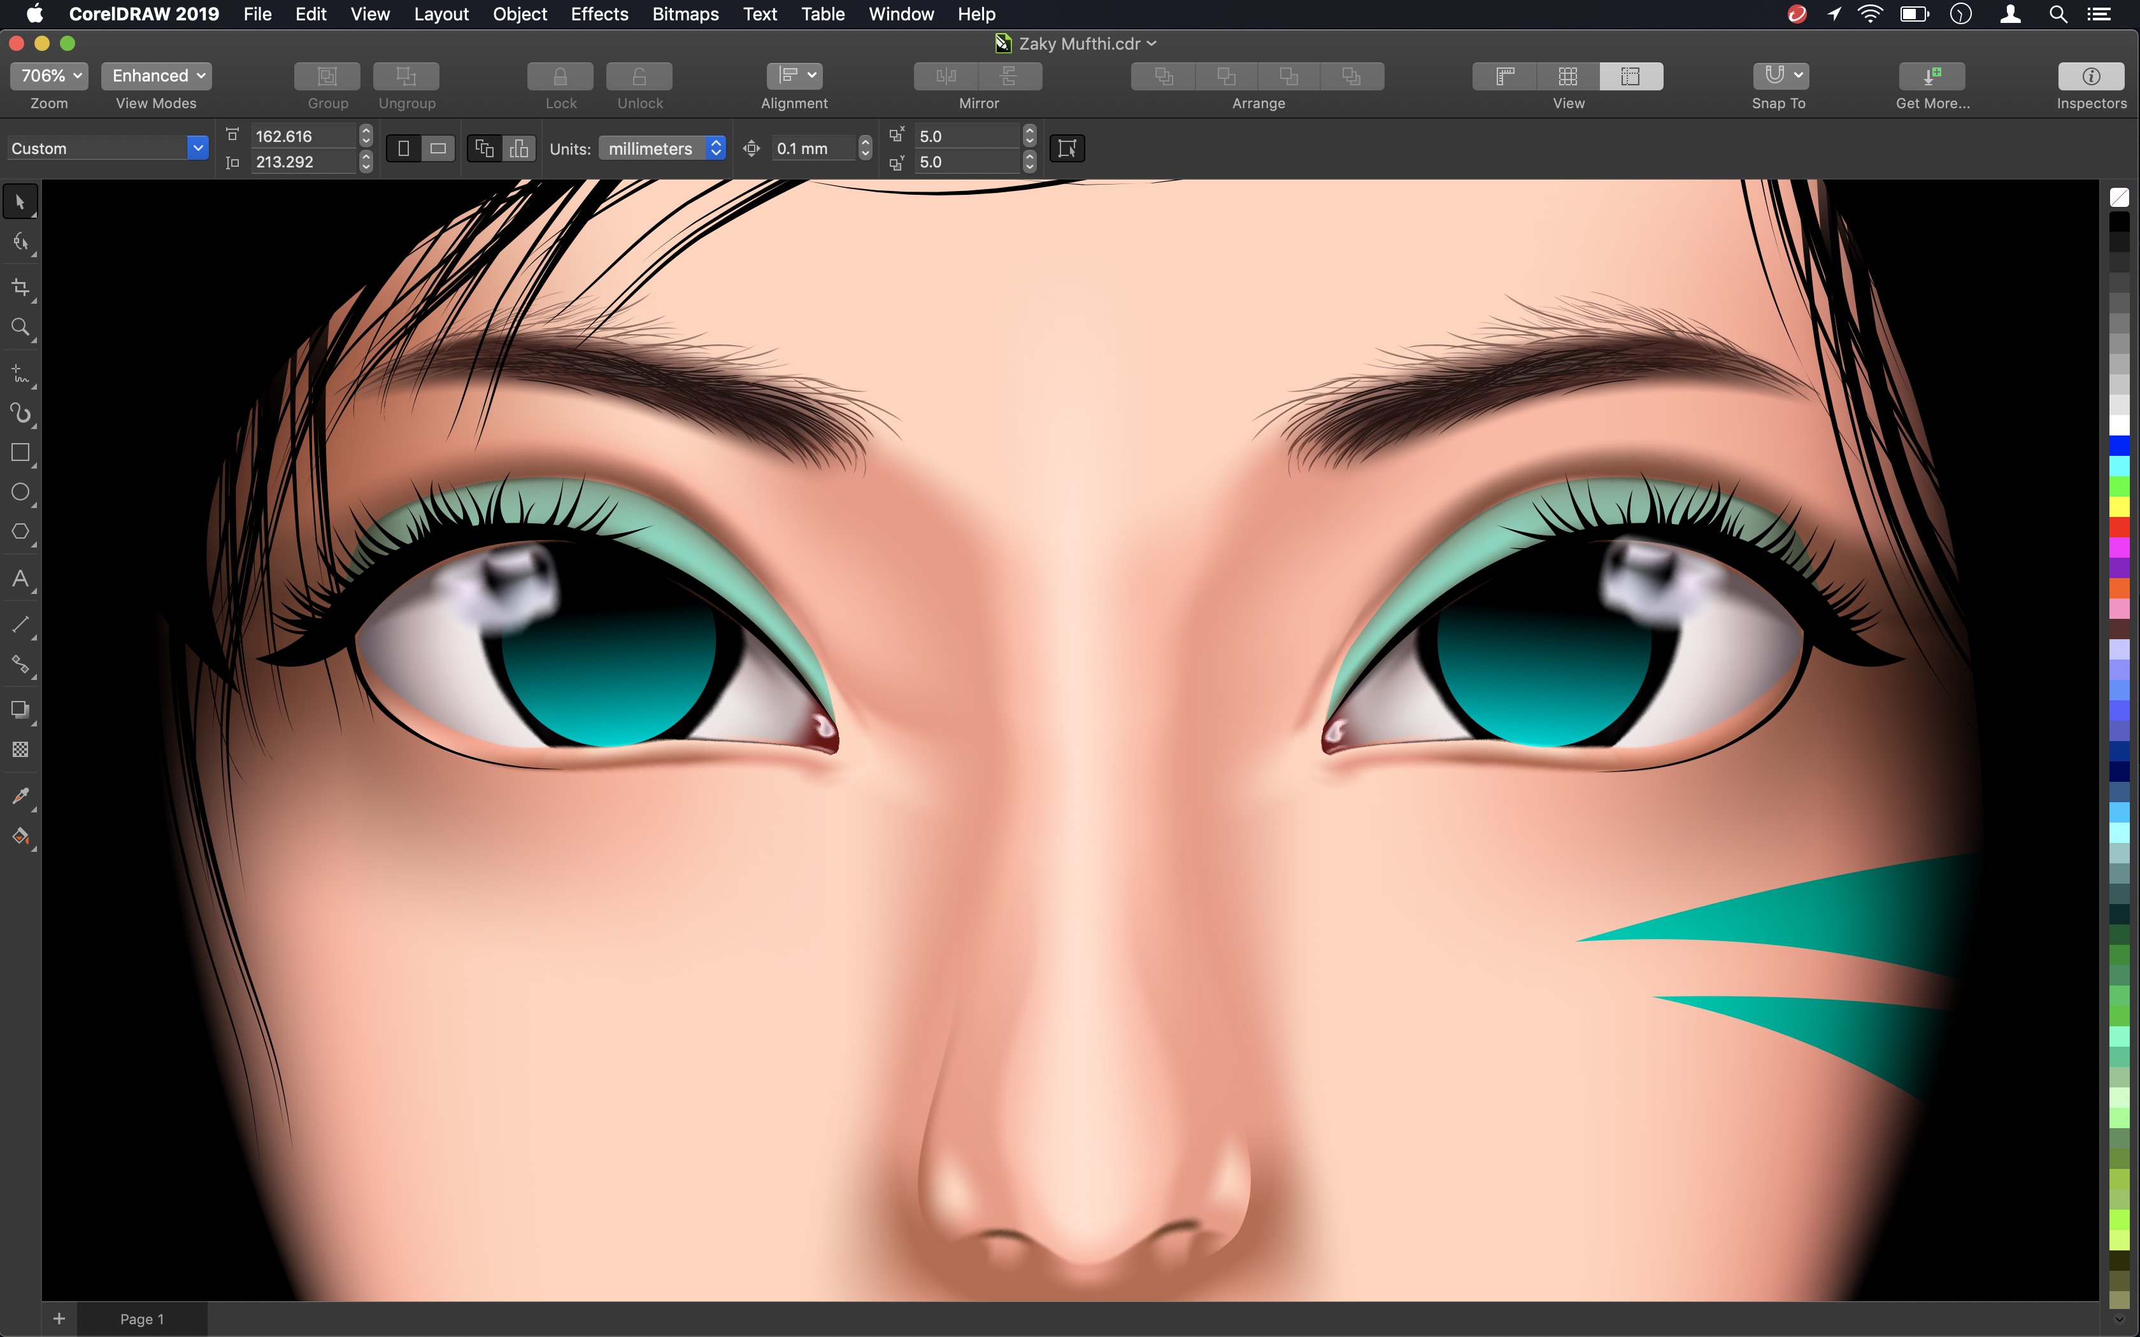Select the Fill tool in sidebar

click(x=22, y=838)
